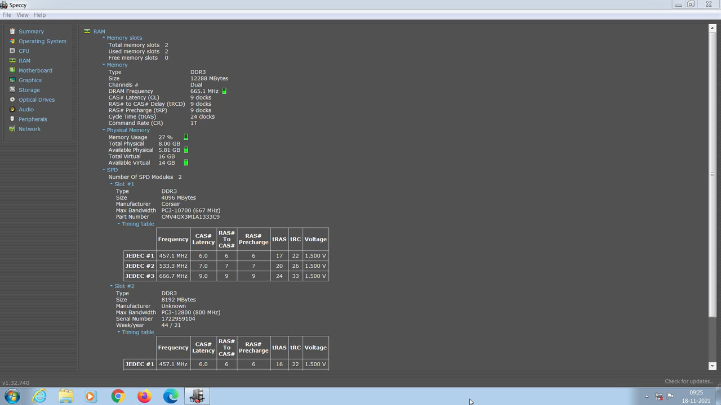
Task: Open the View menu
Action: coord(22,15)
